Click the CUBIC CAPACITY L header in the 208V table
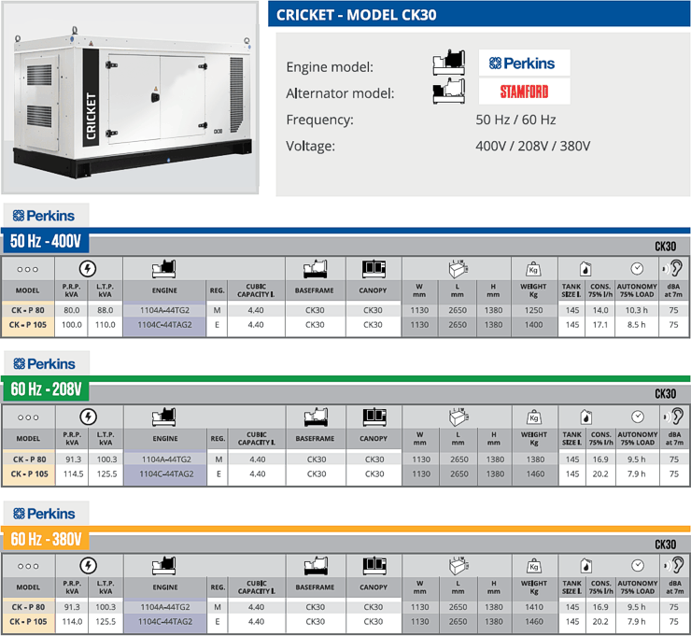This screenshot has width=691, height=636. pos(257,438)
